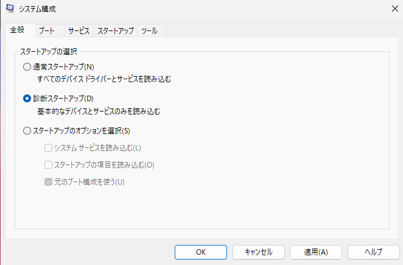403x265 pixels.
Task: Close the システム構成 dialog
Action: 394,9
